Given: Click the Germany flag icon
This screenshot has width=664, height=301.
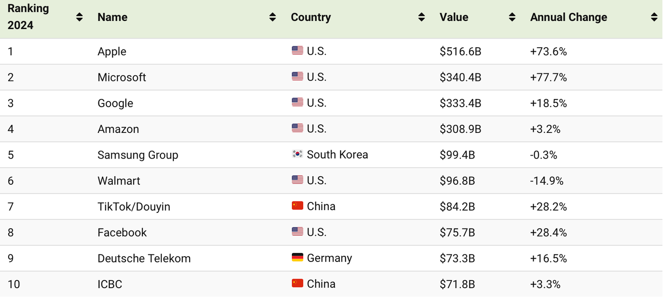Looking at the screenshot, I should 297,258.
